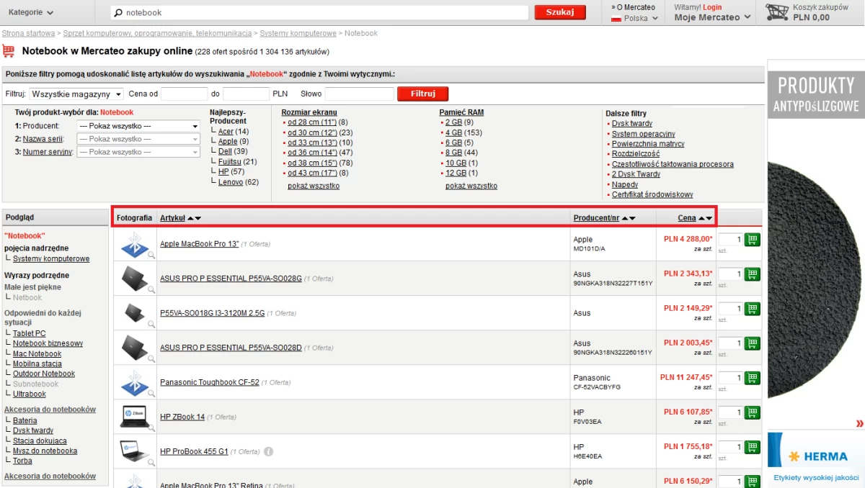Sort Producent/nr column ascending with up arrow
Viewport: 865px width, 488px height.
(x=625, y=218)
